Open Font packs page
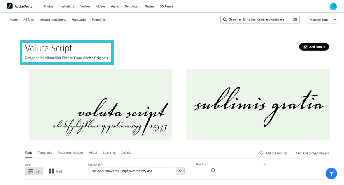Image resolution: width=344 pixels, height=185 pixels. (x=79, y=19)
